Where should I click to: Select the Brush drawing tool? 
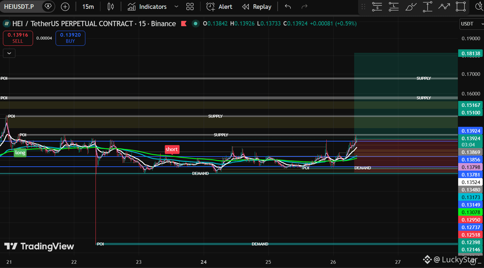pos(410,7)
